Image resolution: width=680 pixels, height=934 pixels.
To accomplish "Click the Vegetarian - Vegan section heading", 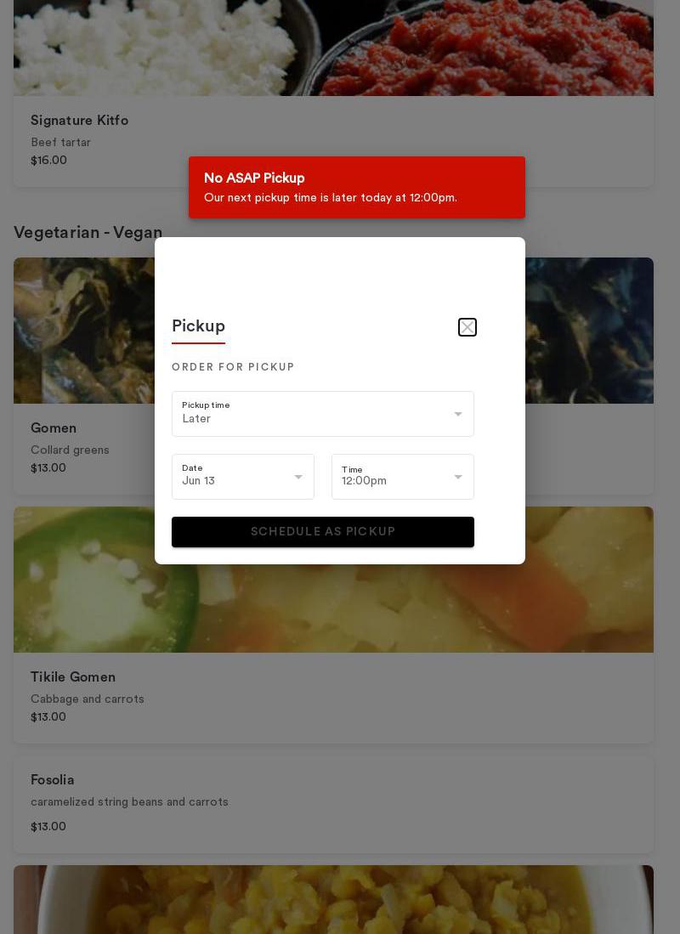I will (88, 233).
